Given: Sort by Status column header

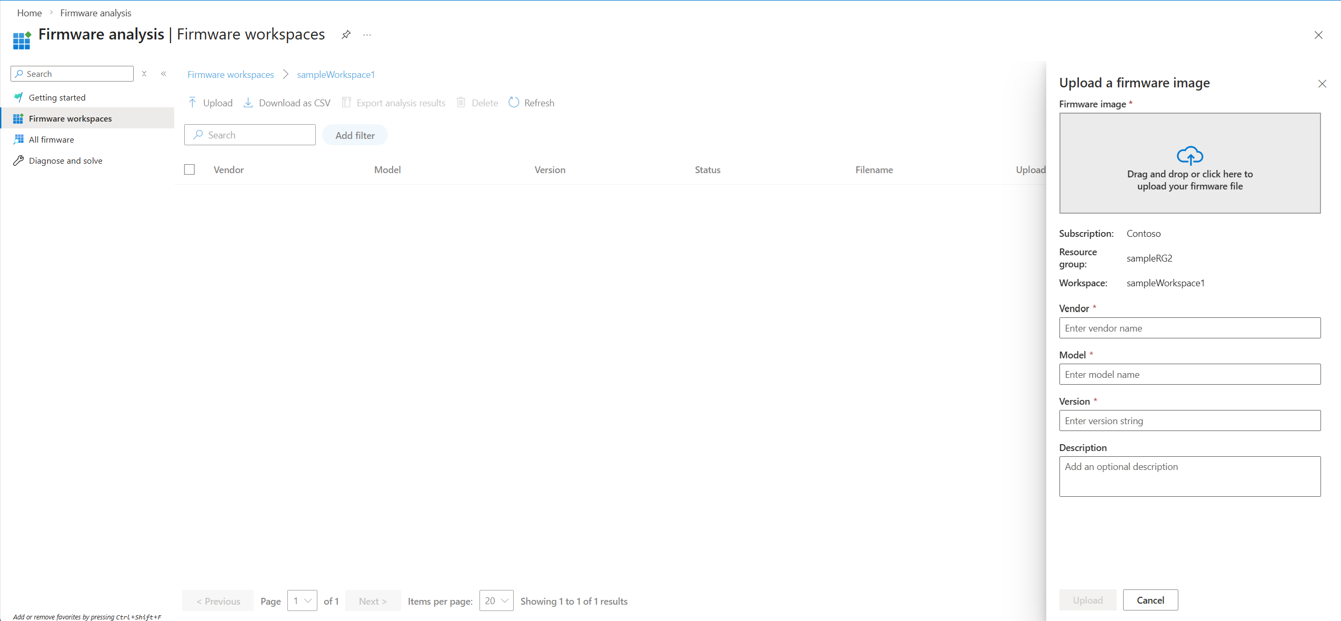Looking at the screenshot, I should 707,169.
